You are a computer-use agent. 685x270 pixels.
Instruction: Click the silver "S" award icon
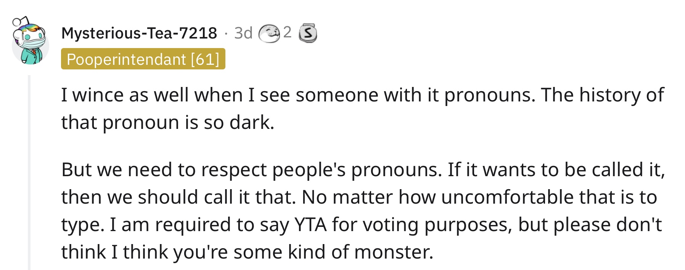tap(307, 34)
